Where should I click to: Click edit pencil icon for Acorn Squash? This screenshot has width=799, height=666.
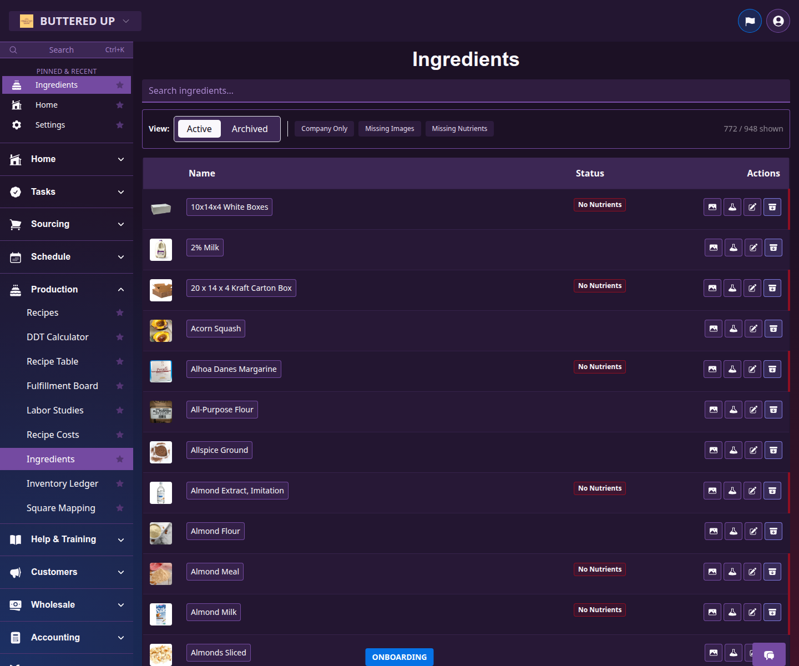tap(754, 329)
